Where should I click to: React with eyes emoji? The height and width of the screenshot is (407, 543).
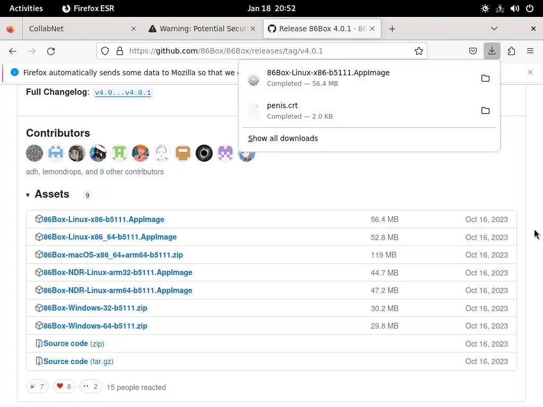pos(91,386)
